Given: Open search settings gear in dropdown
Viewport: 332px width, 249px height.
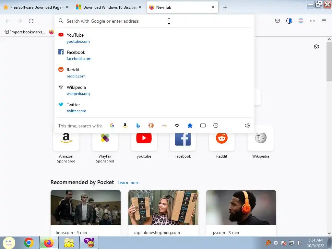Looking at the screenshot, I should pyautogui.click(x=247, y=125).
